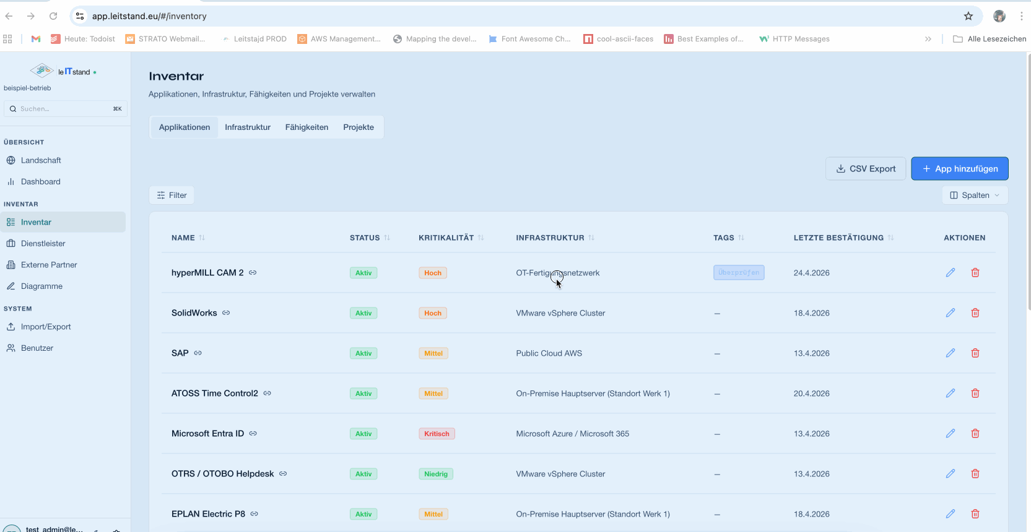Open Externe Partner in the sidebar
1031x532 pixels.
pos(63,265)
